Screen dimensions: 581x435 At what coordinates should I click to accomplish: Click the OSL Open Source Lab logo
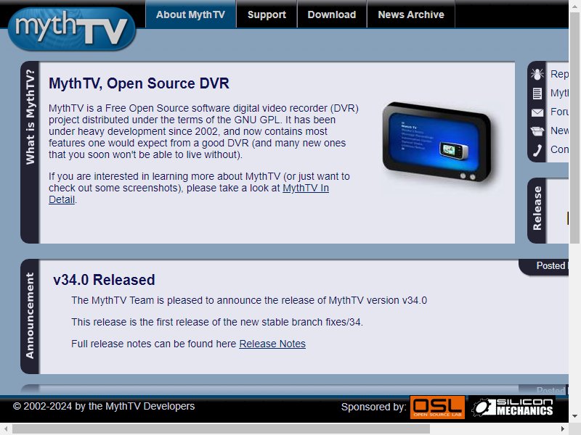pos(437,407)
